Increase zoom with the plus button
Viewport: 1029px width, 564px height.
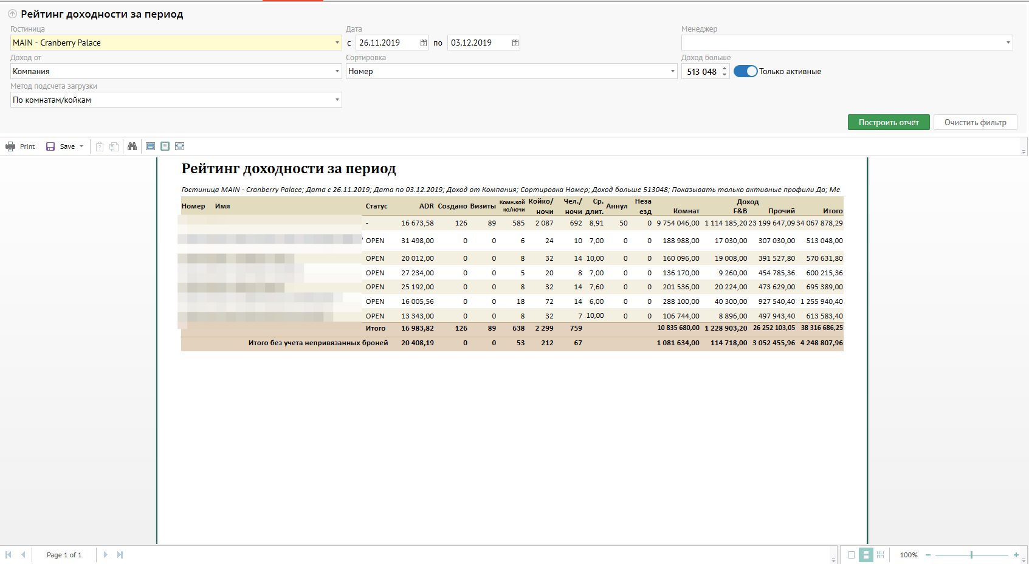pyautogui.click(x=1016, y=555)
